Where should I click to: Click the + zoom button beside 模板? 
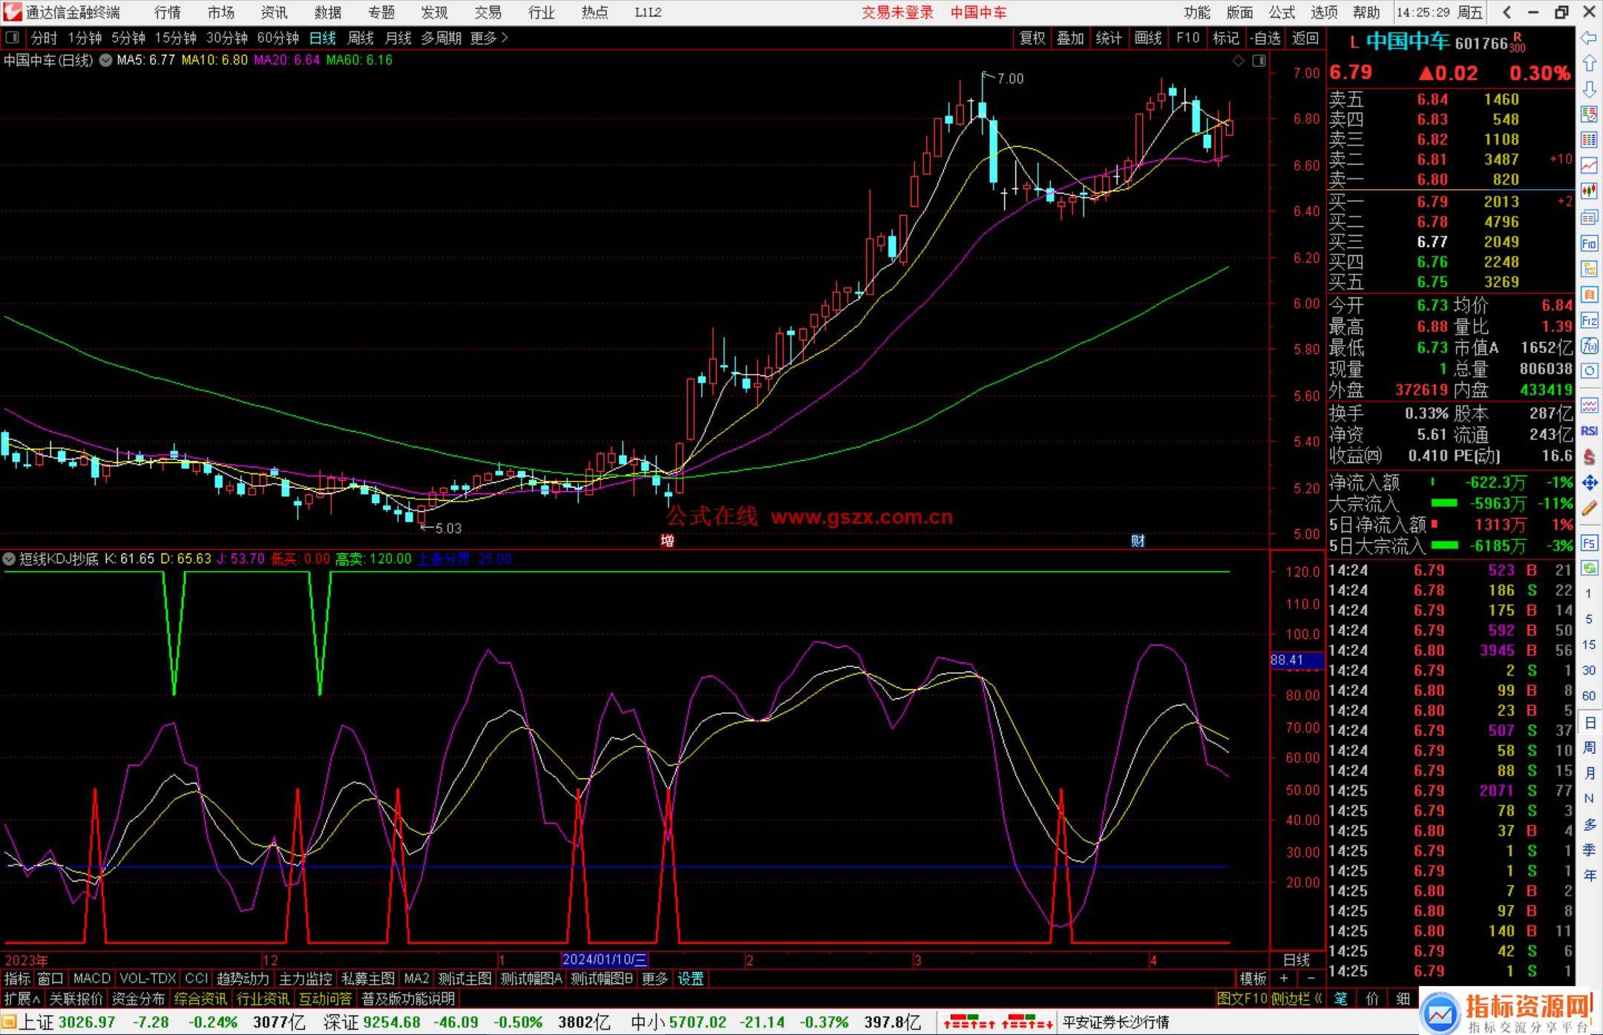coord(1284,979)
